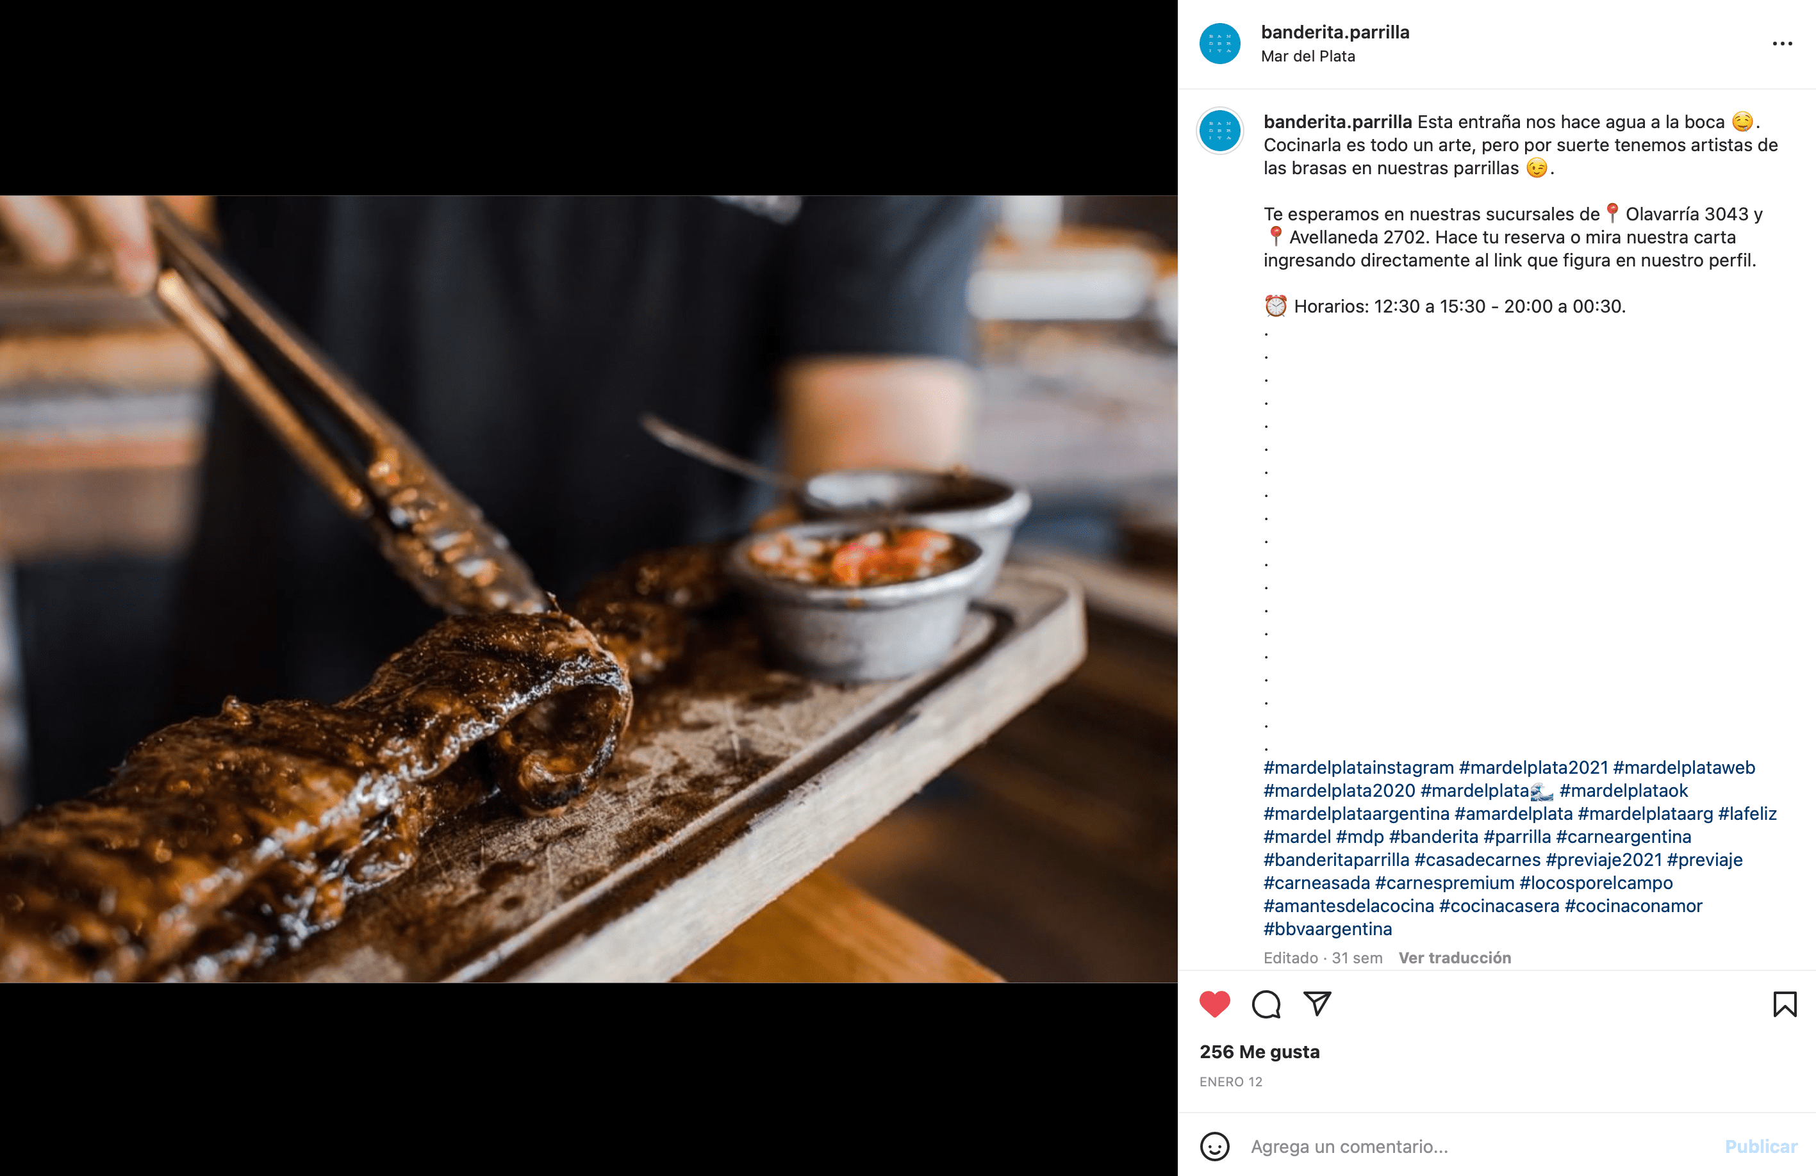Open the #parrilla hashtag
Image resolution: width=1816 pixels, height=1176 pixels.
(1517, 837)
